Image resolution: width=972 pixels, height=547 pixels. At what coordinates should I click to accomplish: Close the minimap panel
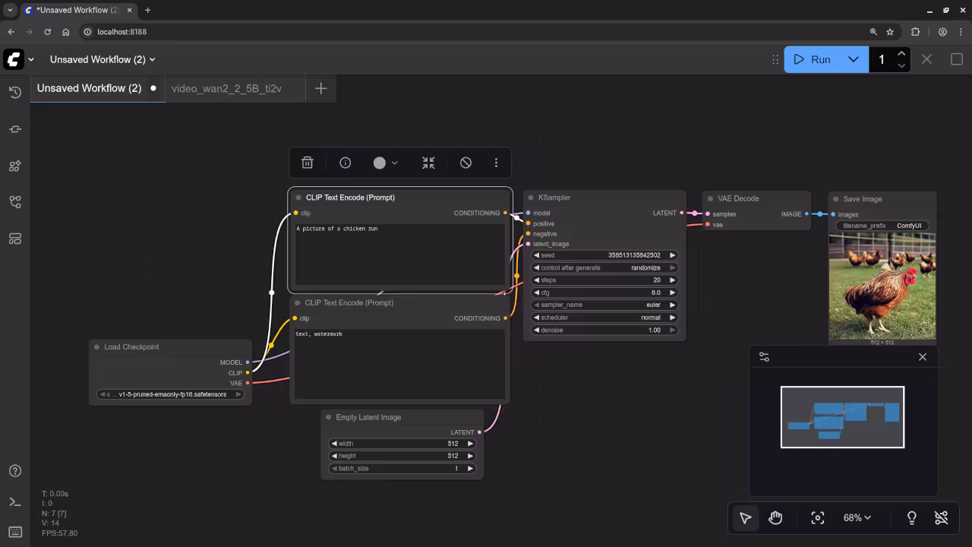923,357
